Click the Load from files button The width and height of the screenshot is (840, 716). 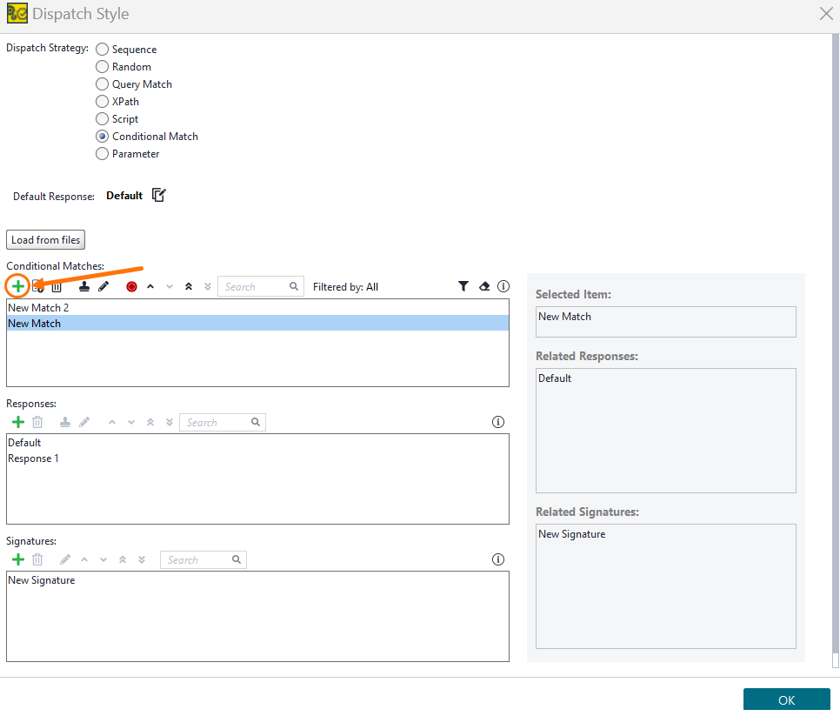[45, 239]
